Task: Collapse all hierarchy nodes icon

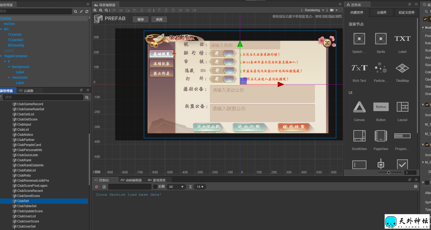Action: click(x=81, y=12)
